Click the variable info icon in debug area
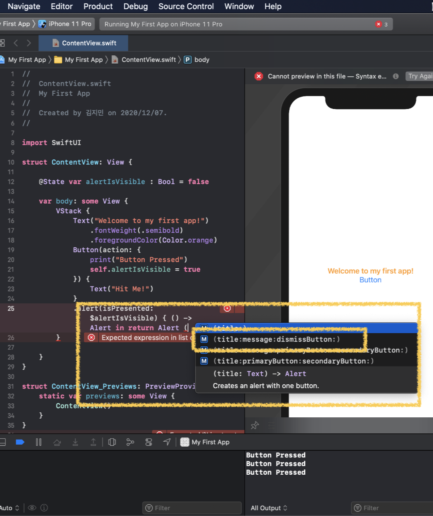433x516 pixels. 44,508
